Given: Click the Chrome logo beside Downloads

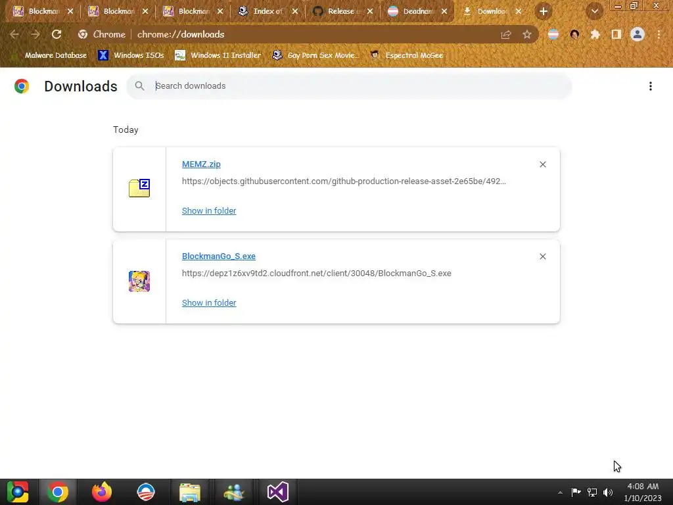Looking at the screenshot, I should click(22, 86).
